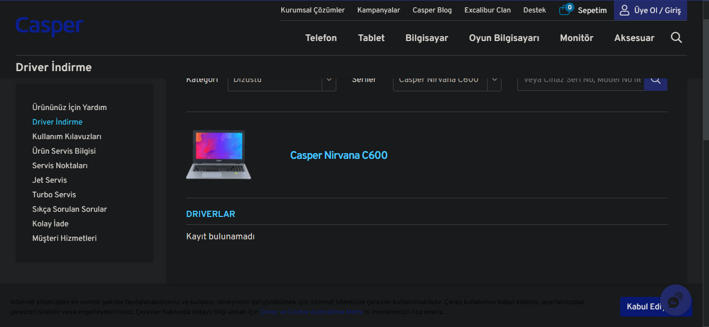This screenshot has width=709, height=327.
Task: Open Müşteri Hizmetleri in sidebar
Action: pyautogui.click(x=64, y=238)
